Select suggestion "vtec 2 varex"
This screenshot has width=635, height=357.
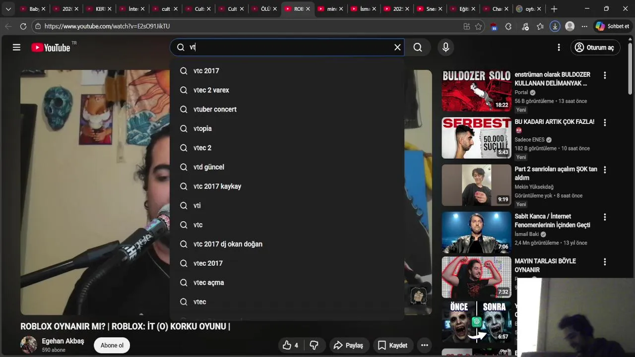(x=287, y=90)
